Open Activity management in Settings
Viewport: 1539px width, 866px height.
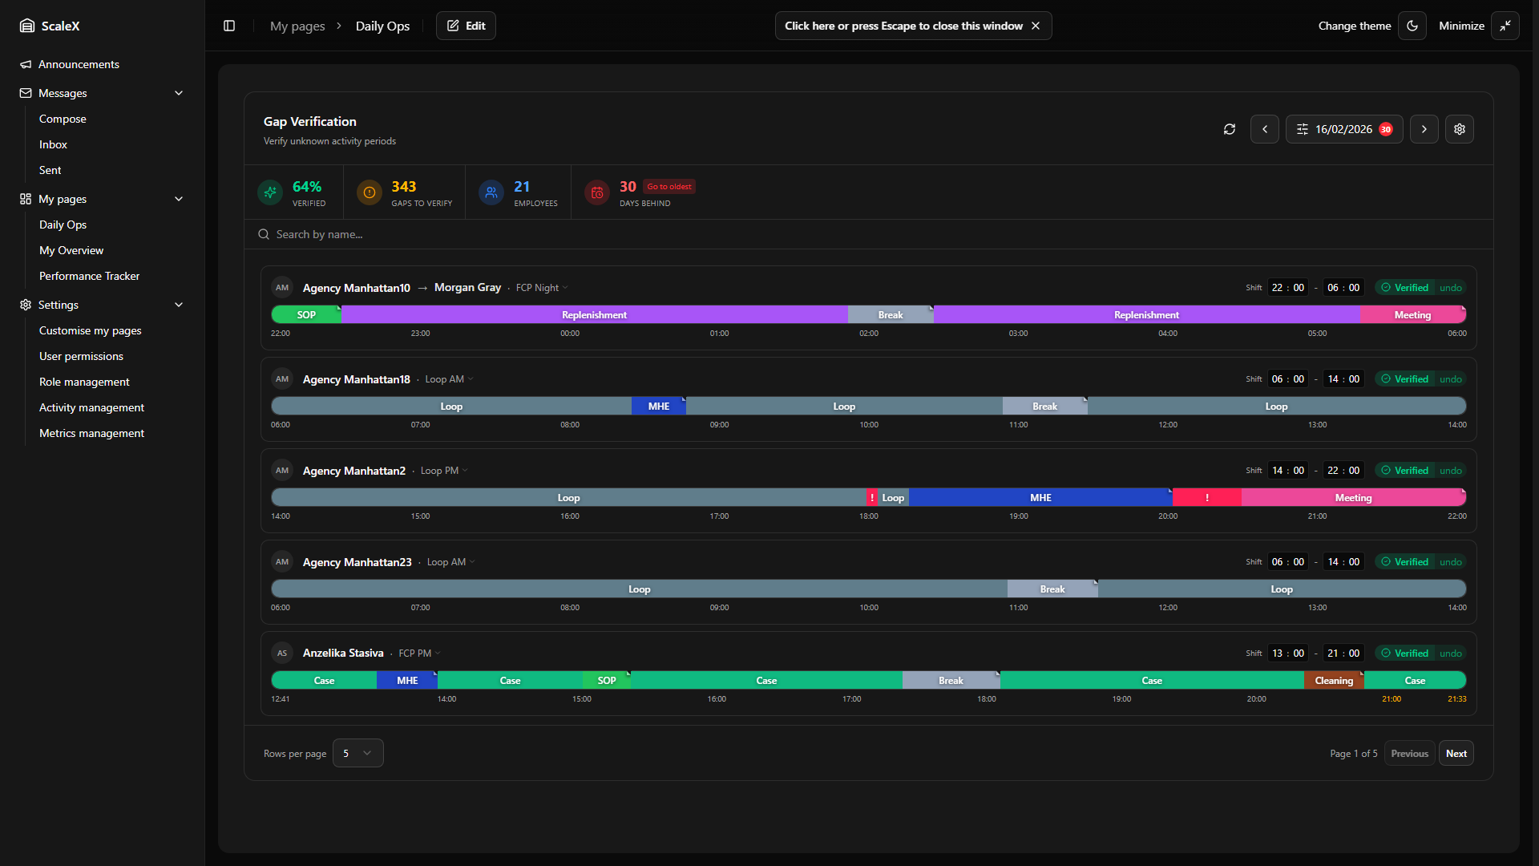[x=91, y=407]
